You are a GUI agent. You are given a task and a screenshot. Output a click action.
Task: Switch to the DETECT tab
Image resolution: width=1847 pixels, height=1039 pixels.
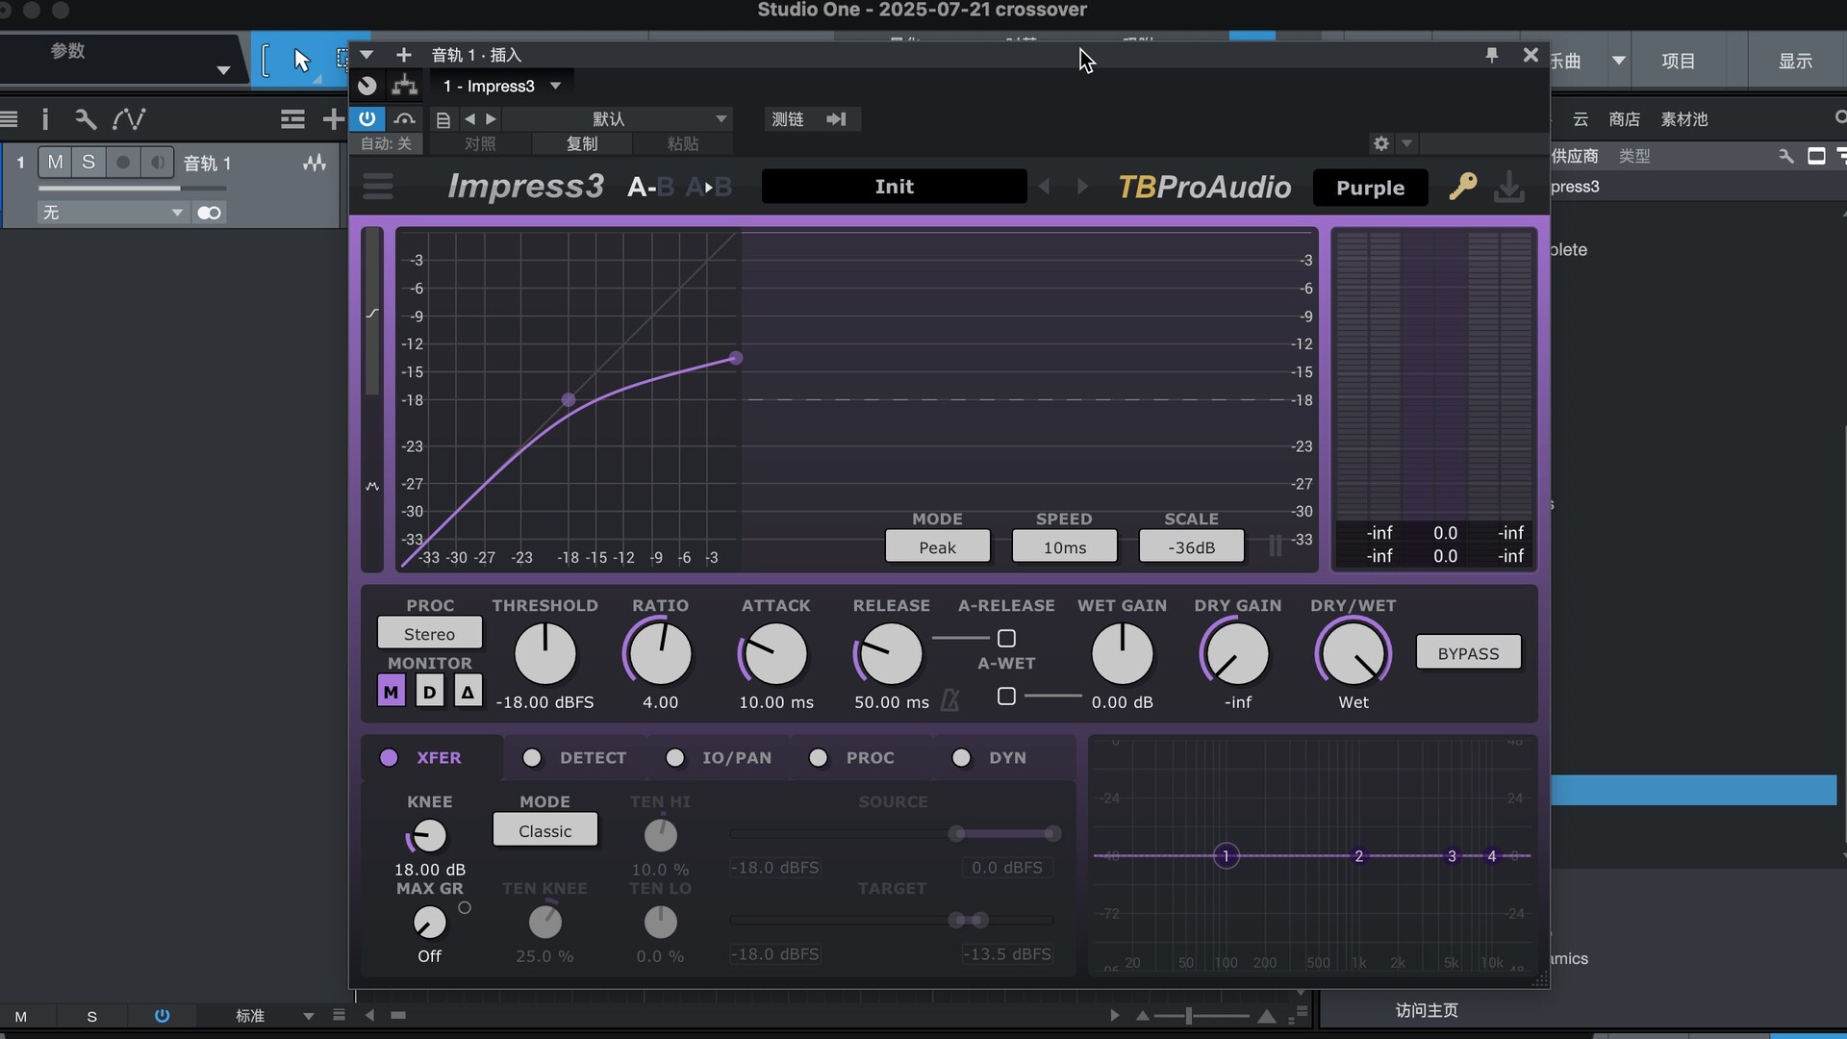pos(574,758)
